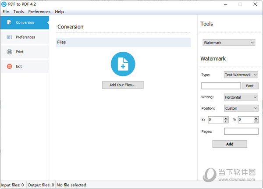This screenshot has height=189, width=263.
Task: Increase the X value with up arrow
Action: point(226,118)
